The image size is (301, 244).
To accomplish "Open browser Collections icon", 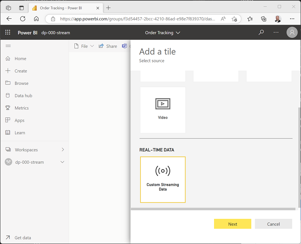I will click(x=264, y=19).
